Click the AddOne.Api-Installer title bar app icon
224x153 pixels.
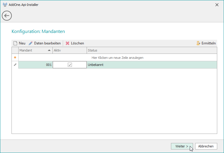point(5,5)
